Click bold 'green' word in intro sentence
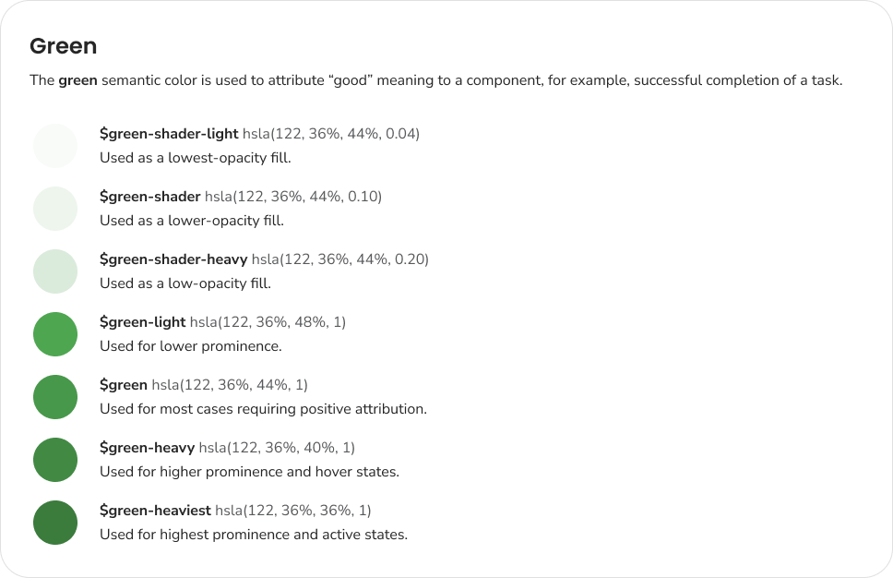The height and width of the screenshot is (578, 893). [x=77, y=80]
